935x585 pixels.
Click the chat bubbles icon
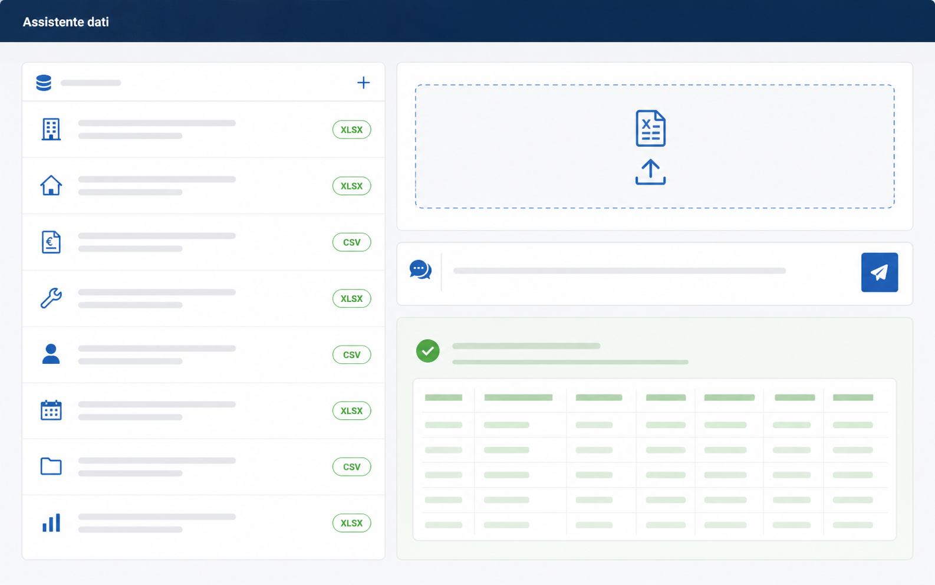420,270
